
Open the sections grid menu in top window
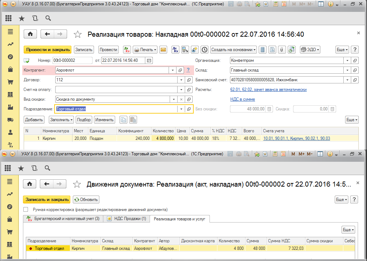(x=8, y=18)
